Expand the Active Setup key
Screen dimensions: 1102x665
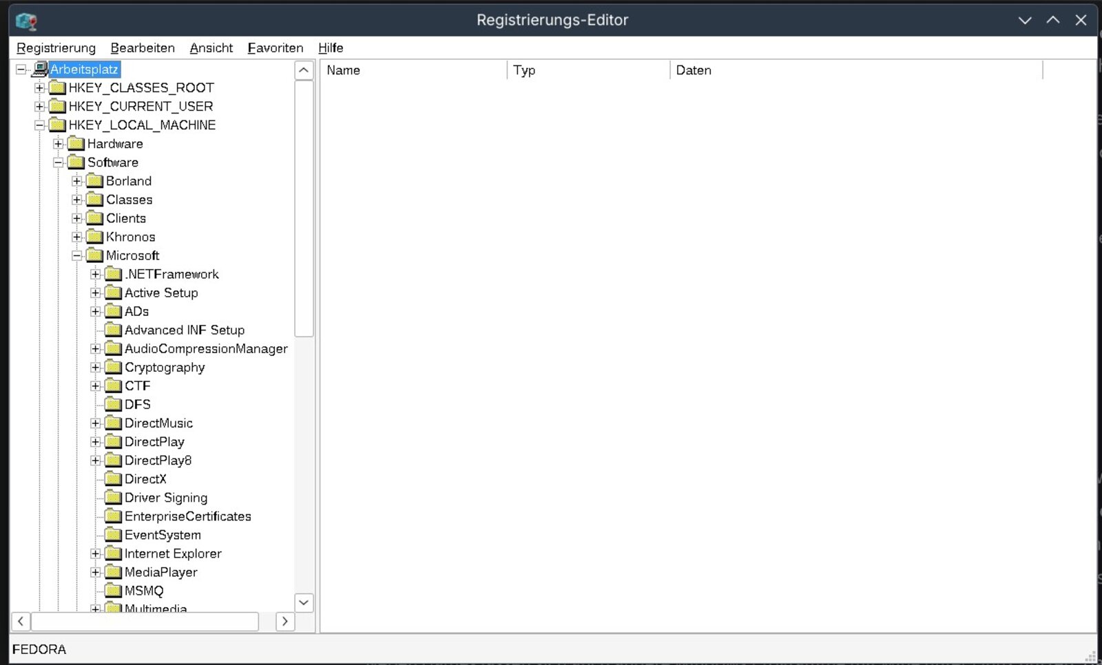96,293
